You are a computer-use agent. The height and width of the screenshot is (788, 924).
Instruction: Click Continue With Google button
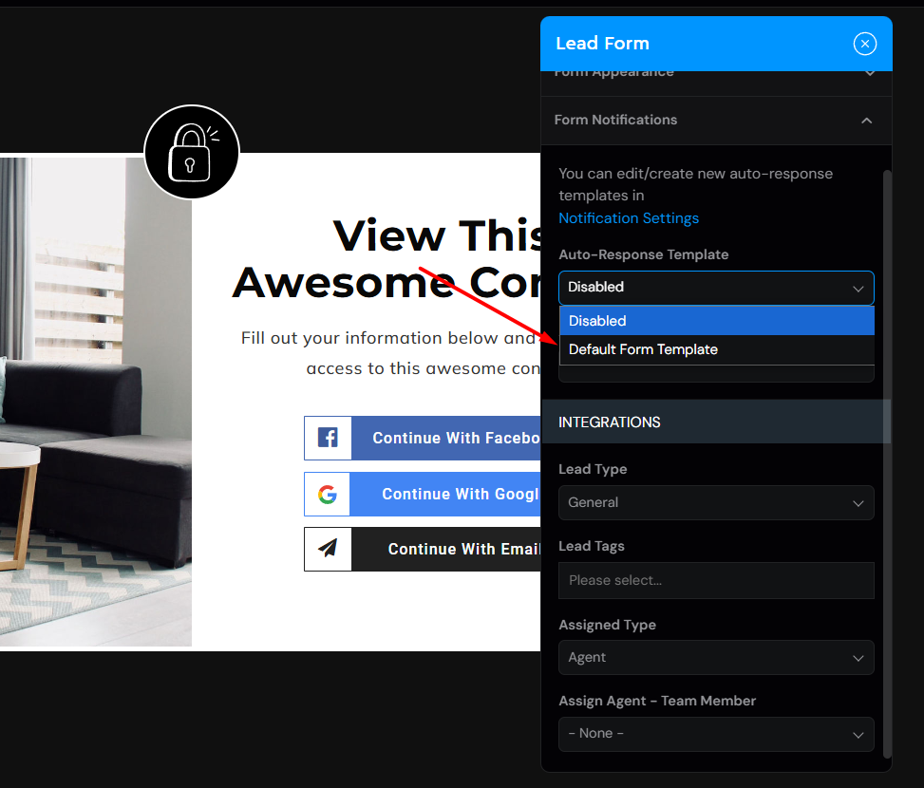click(x=423, y=494)
